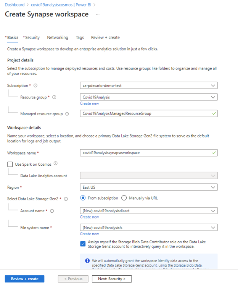The image size is (238, 286).
Task: Open the disabled Data Lake Analytics account dropdown
Action: (x=149, y=176)
